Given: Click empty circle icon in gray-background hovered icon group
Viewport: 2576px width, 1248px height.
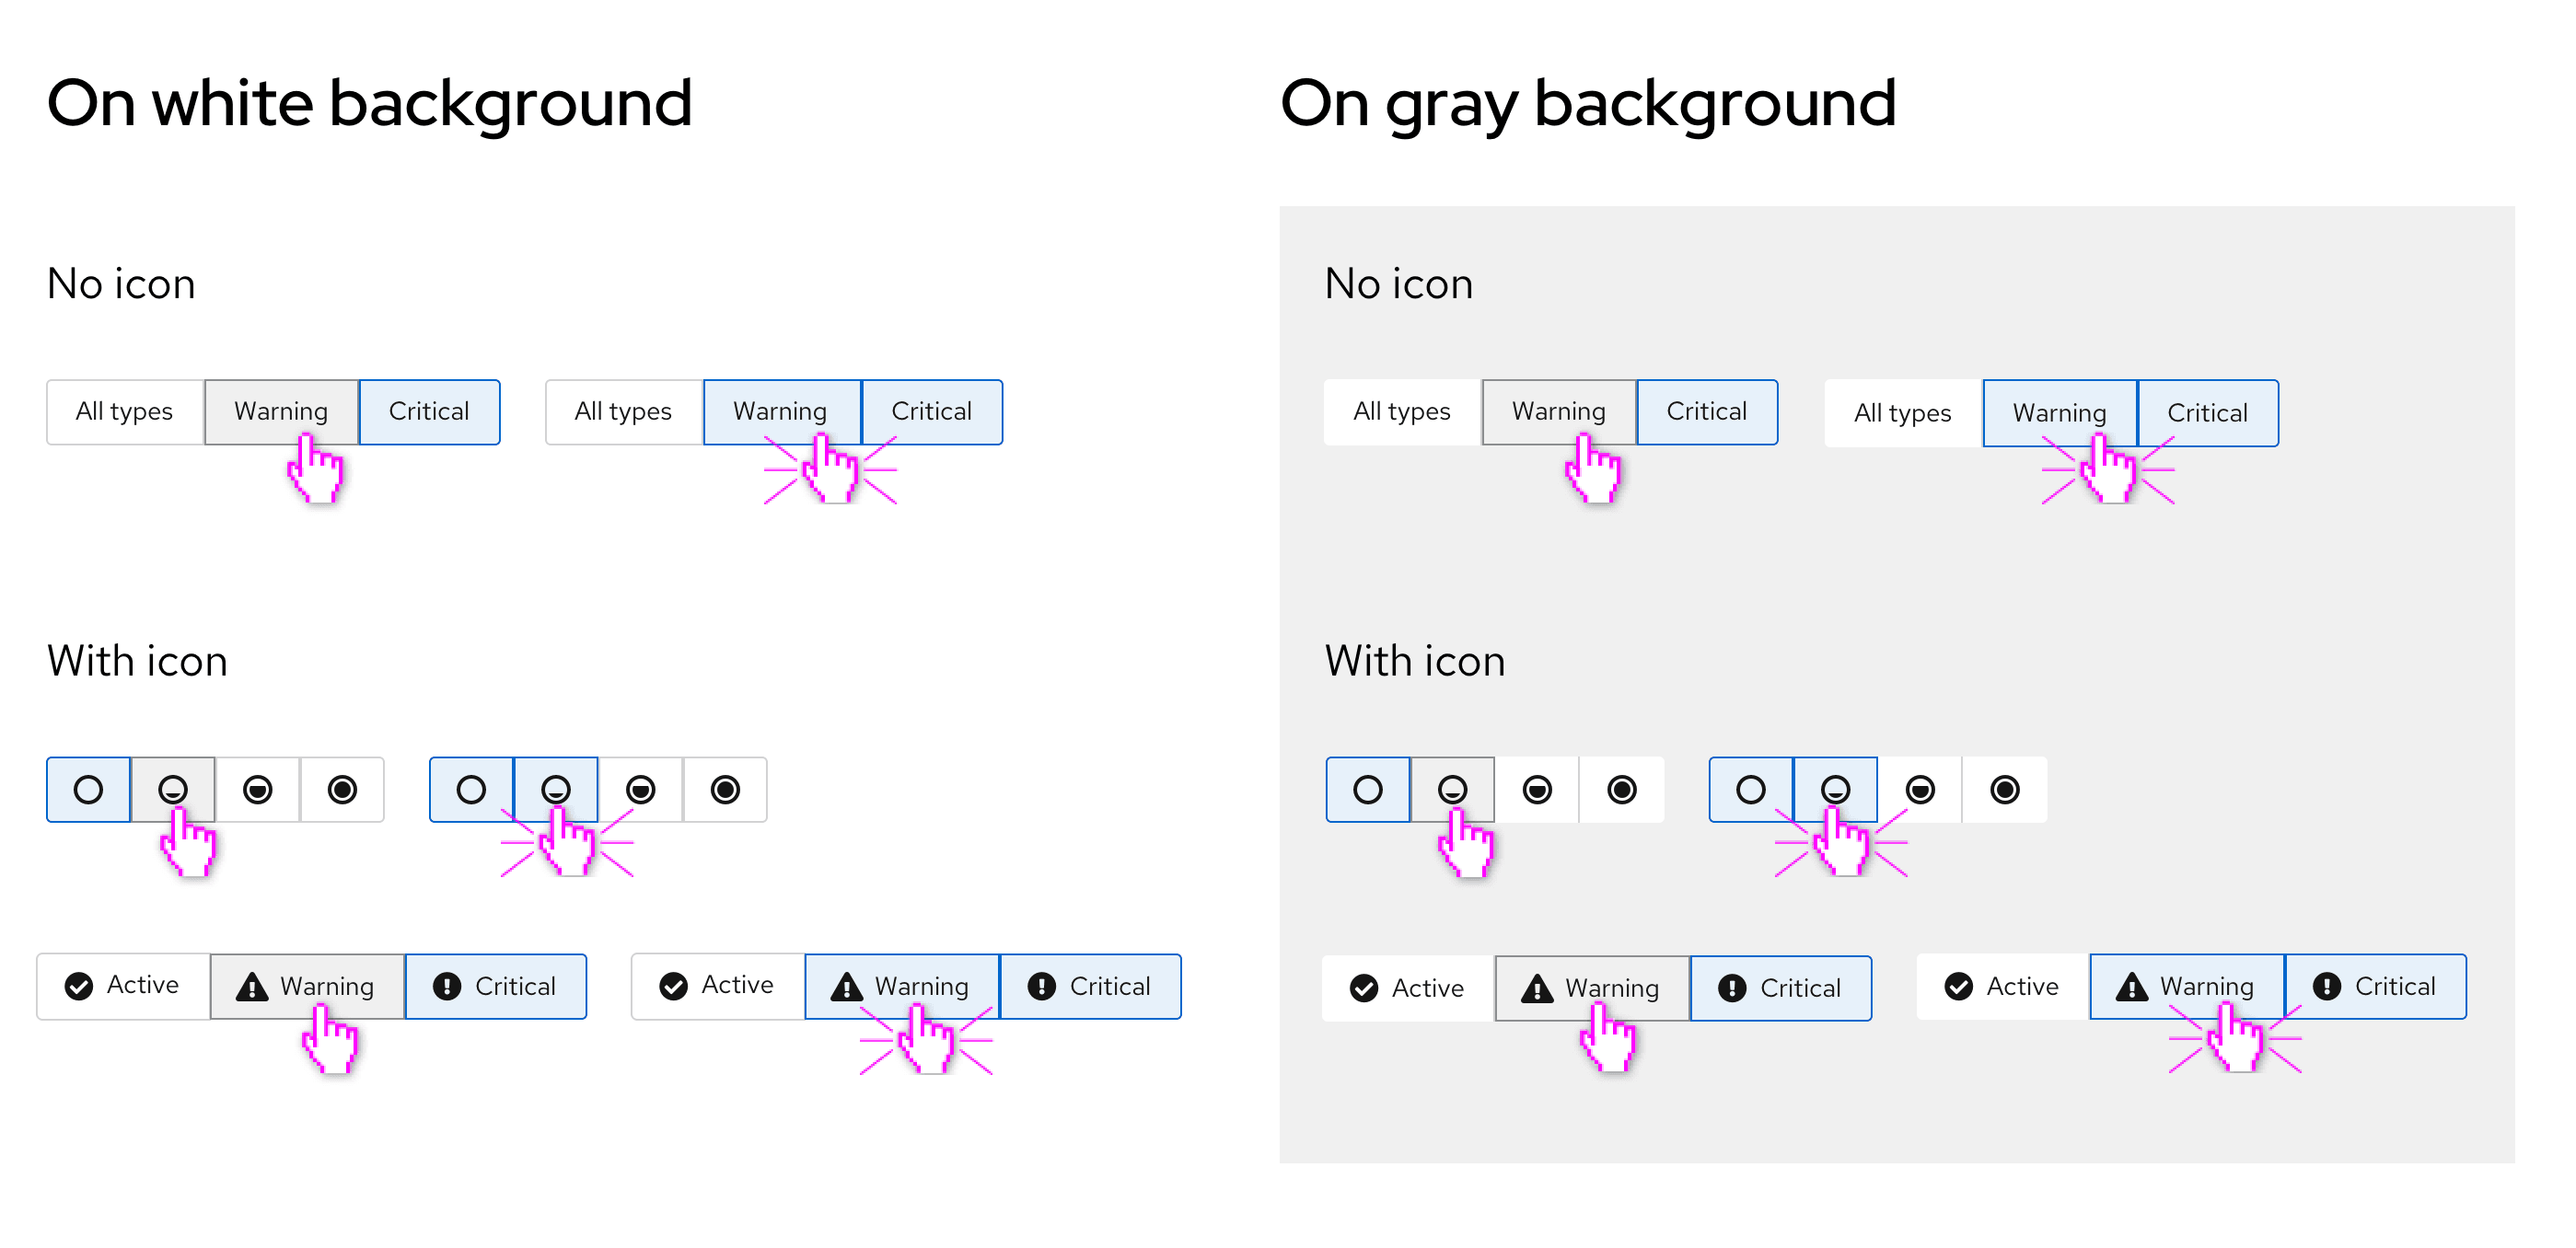Looking at the screenshot, I should coord(1367,790).
